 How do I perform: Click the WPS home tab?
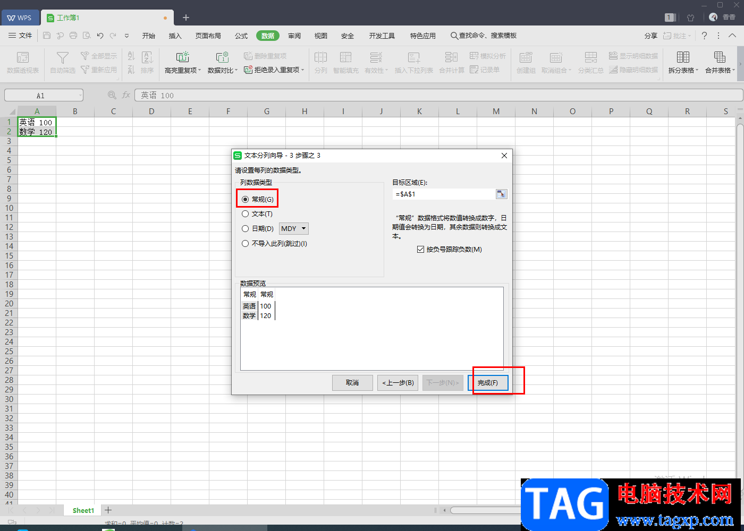[x=20, y=18]
